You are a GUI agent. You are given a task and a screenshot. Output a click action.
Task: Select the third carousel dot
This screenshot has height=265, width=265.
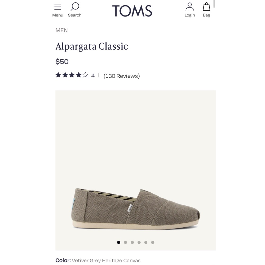[132, 242]
